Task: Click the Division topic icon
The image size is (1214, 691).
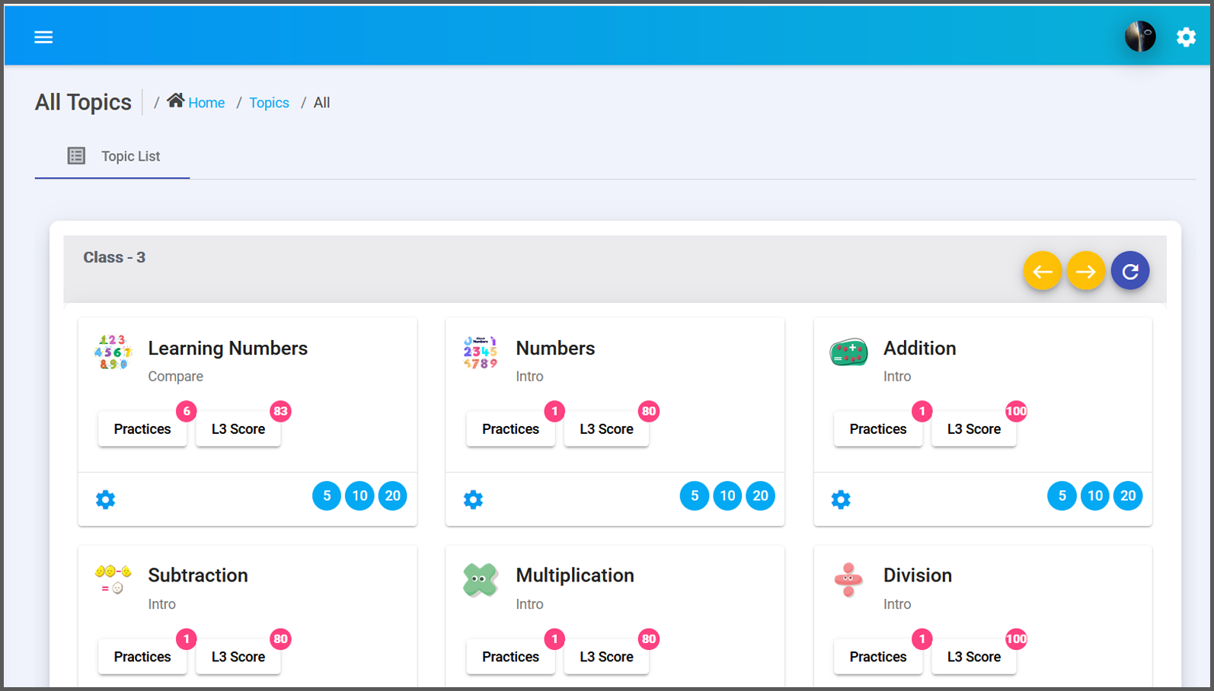Action: (848, 580)
